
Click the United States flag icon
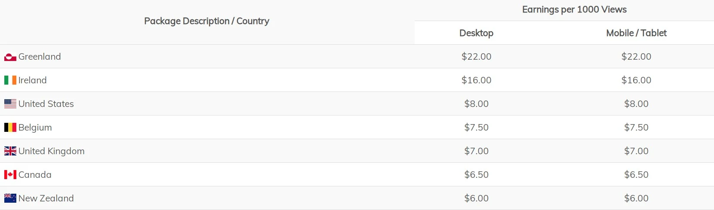click(10, 104)
